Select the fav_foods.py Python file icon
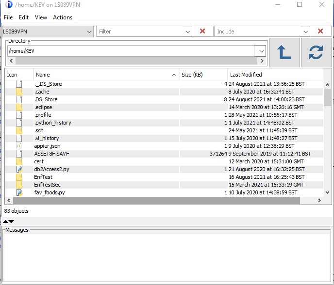 click(19, 192)
